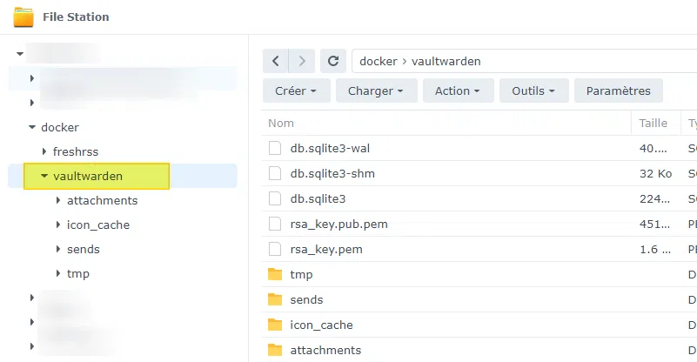Expand the tmp tree node arrow
The width and height of the screenshot is (697, 362).
point(58,273)
